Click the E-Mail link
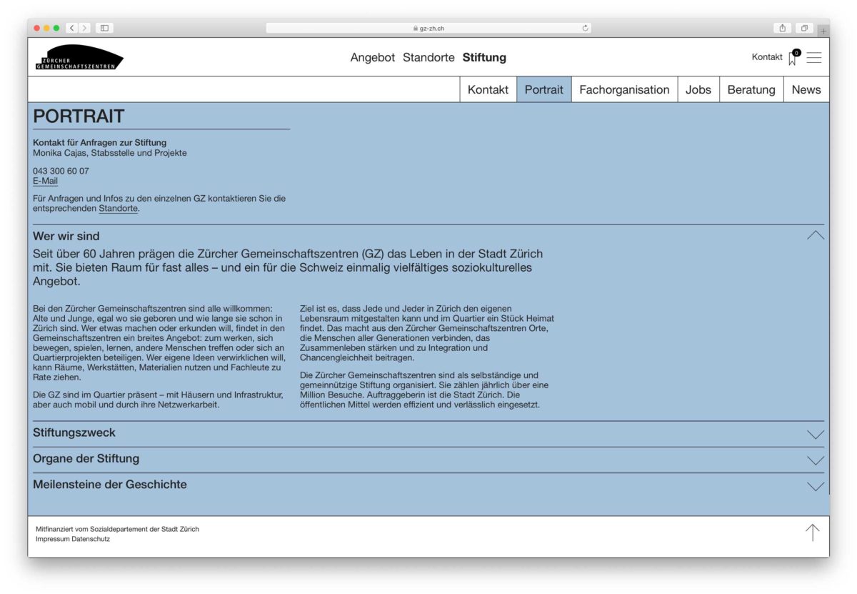 tap(45, 182)
